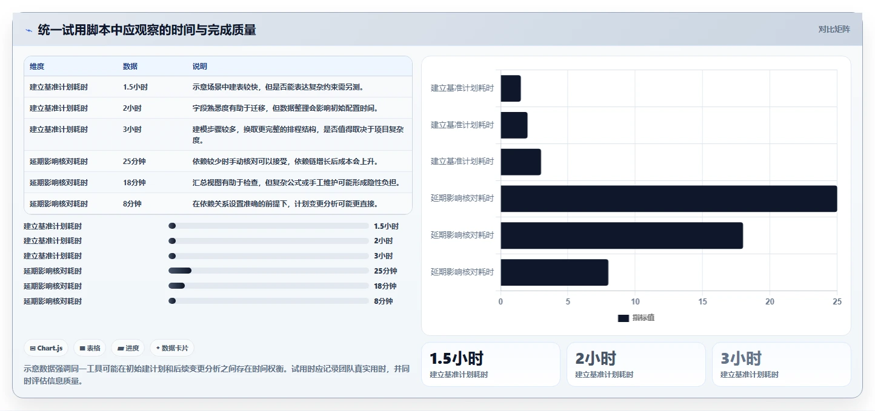Click the longest chart bar reaching 25
875x411 pixels.
pyautogui.click(x=668, y=199)
